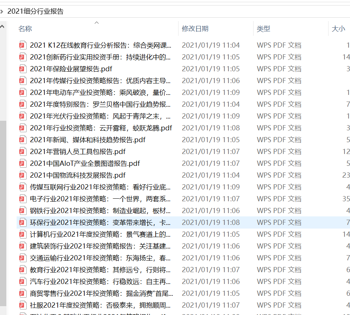
Task: Select file 环保行业2021年投资策略
Action: click(x=100, y=222)
